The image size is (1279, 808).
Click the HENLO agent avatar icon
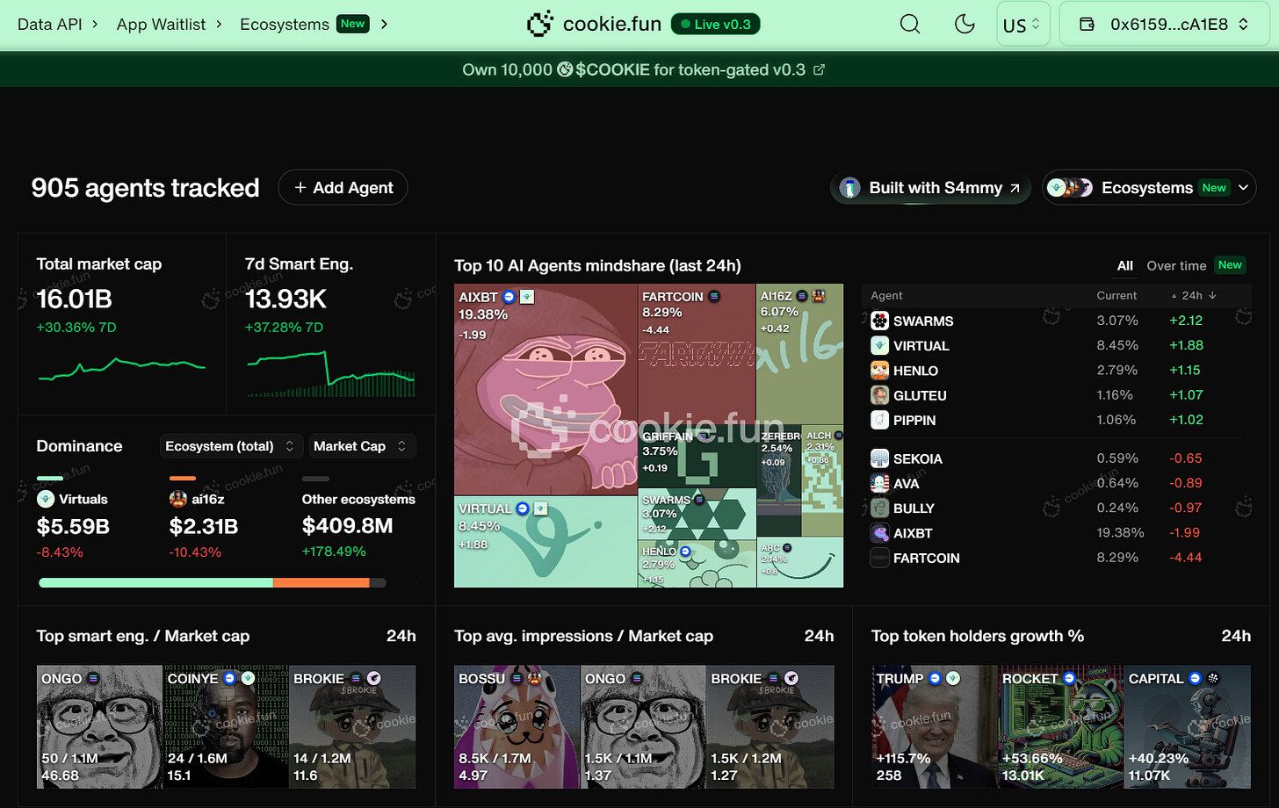tap(879, 371)
